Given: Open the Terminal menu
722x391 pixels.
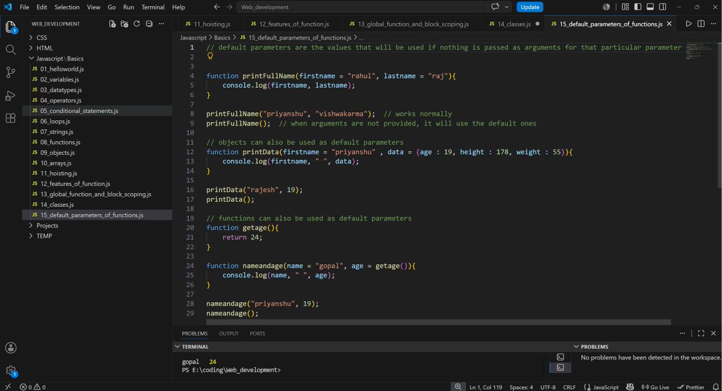Looking at the screenshot, I should coord(153,7).
